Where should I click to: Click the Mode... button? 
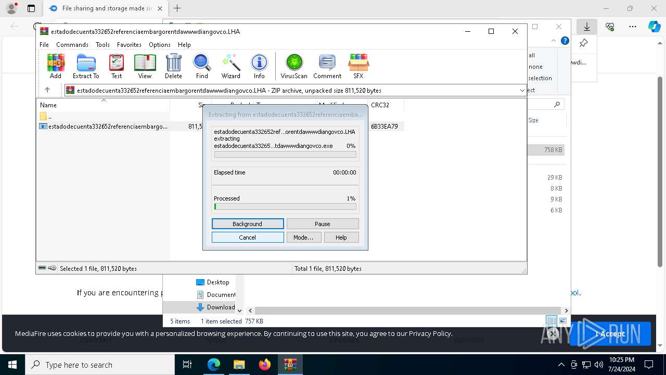[303, 238]
